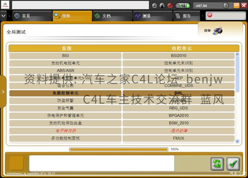Click the 100% progress bar
The image size is (248, 178).
coord(119,149)
